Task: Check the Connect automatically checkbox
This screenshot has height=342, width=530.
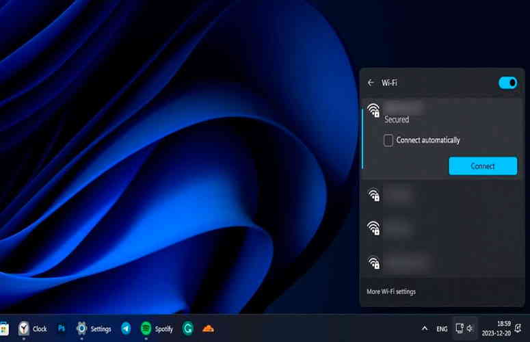Action: [x=388, y=140]
